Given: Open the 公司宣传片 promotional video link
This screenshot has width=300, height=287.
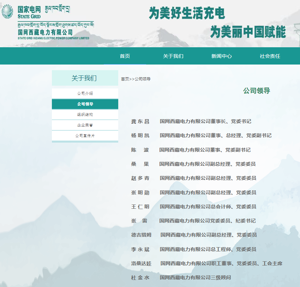Looking at the screenshot, I should (85, 135).
